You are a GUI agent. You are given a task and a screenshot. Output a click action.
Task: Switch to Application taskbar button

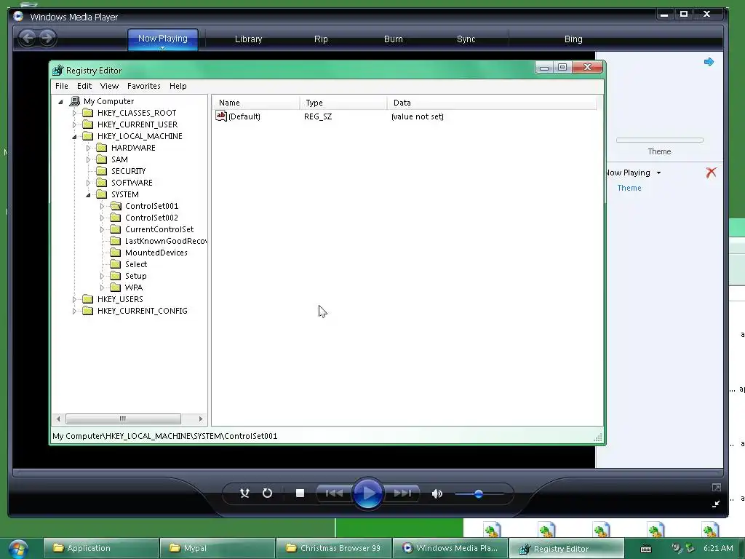pyautogui.click(x=100, y=548)
